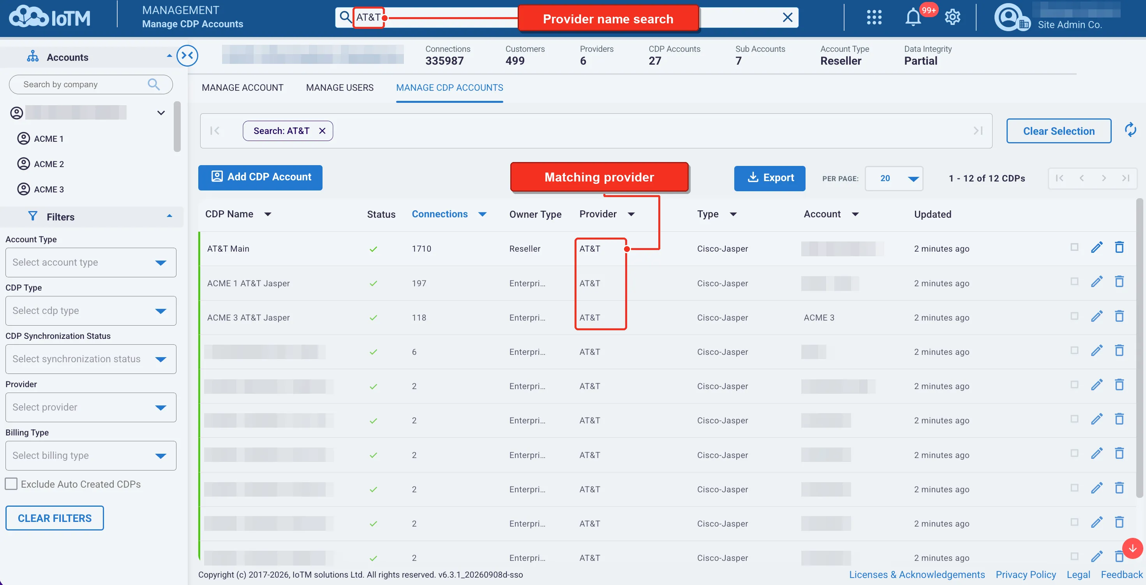
Task: Edit the AT&T Main row
Action: (1097, 247)
